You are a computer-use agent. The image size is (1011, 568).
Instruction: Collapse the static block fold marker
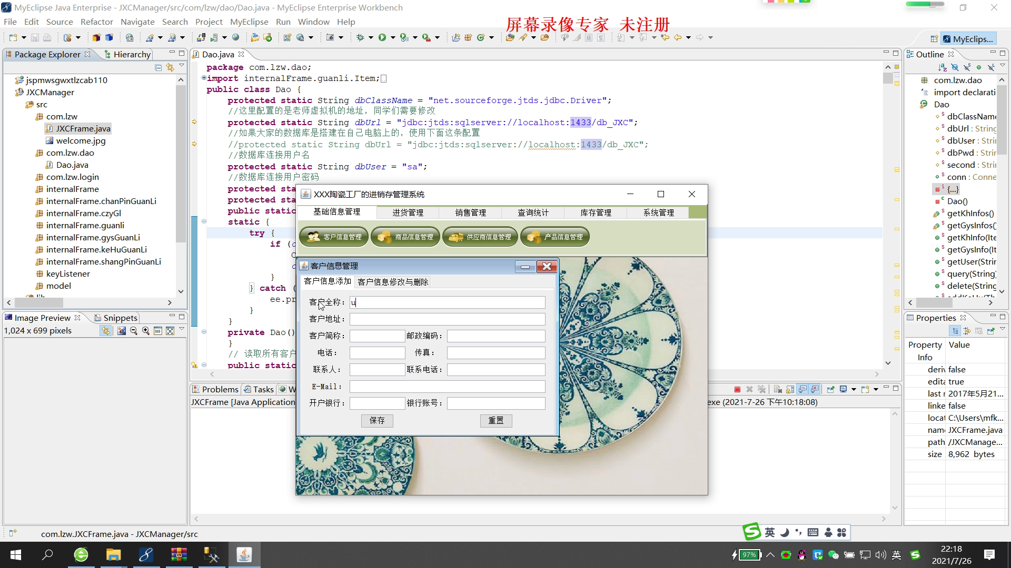[x=204, y=221]
